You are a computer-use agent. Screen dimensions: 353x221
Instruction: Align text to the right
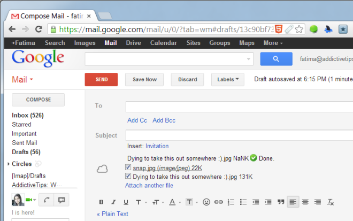coord(317,202)
